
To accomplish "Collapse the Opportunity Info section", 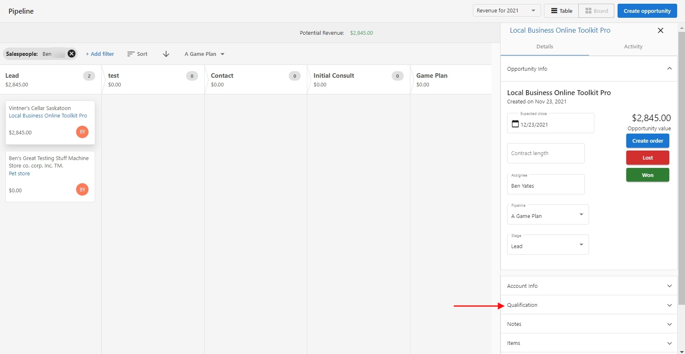I will coord(589,69).
